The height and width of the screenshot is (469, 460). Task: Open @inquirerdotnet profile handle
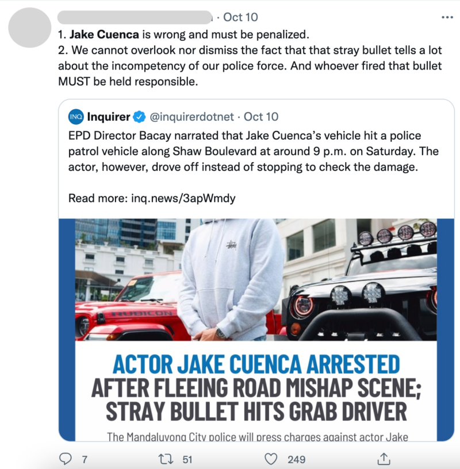click(x=194, y=116)
